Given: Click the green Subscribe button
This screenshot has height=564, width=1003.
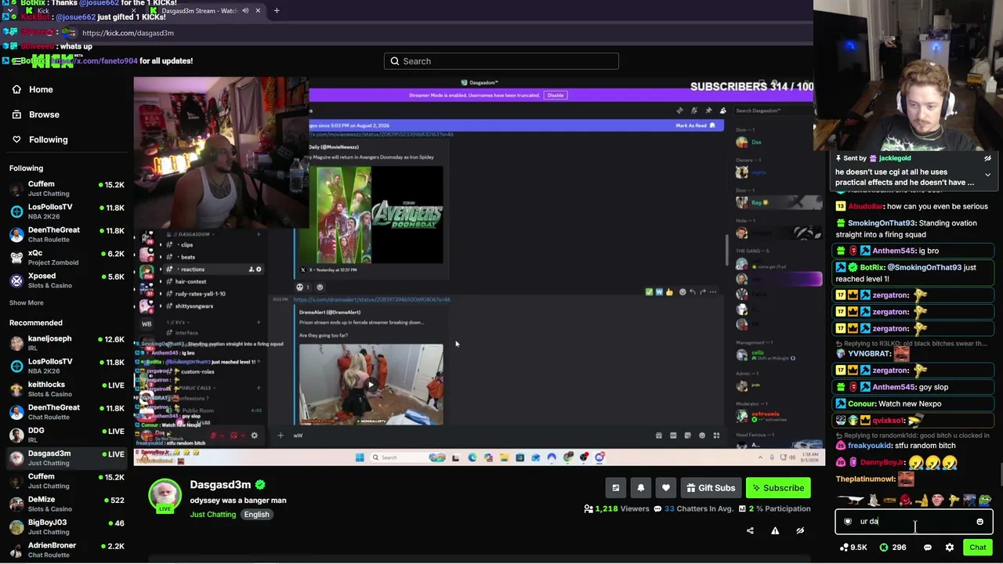Looking at the screenshot, I should pos(778,488).
